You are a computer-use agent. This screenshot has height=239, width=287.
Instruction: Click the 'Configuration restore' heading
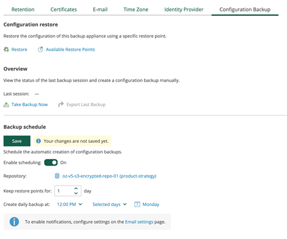click(31, 25)
